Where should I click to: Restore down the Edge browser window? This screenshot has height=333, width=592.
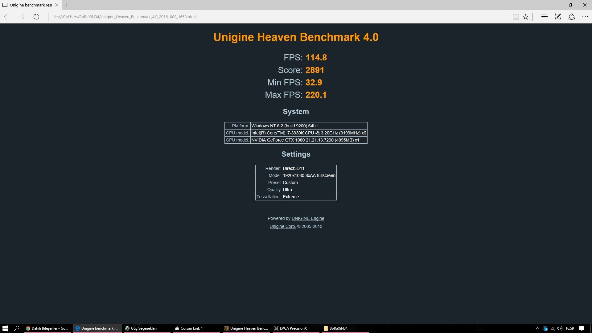[571, 5]
